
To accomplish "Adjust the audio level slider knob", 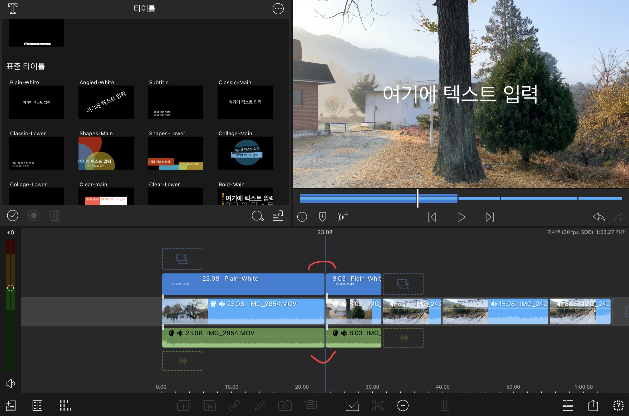I will [10, 288].
